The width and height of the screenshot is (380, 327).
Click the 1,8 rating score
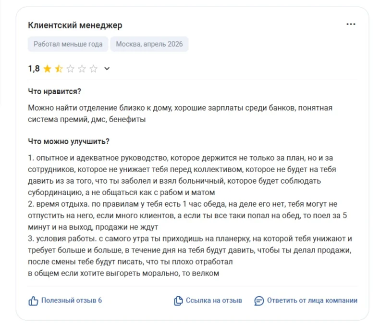click(34, 69)
